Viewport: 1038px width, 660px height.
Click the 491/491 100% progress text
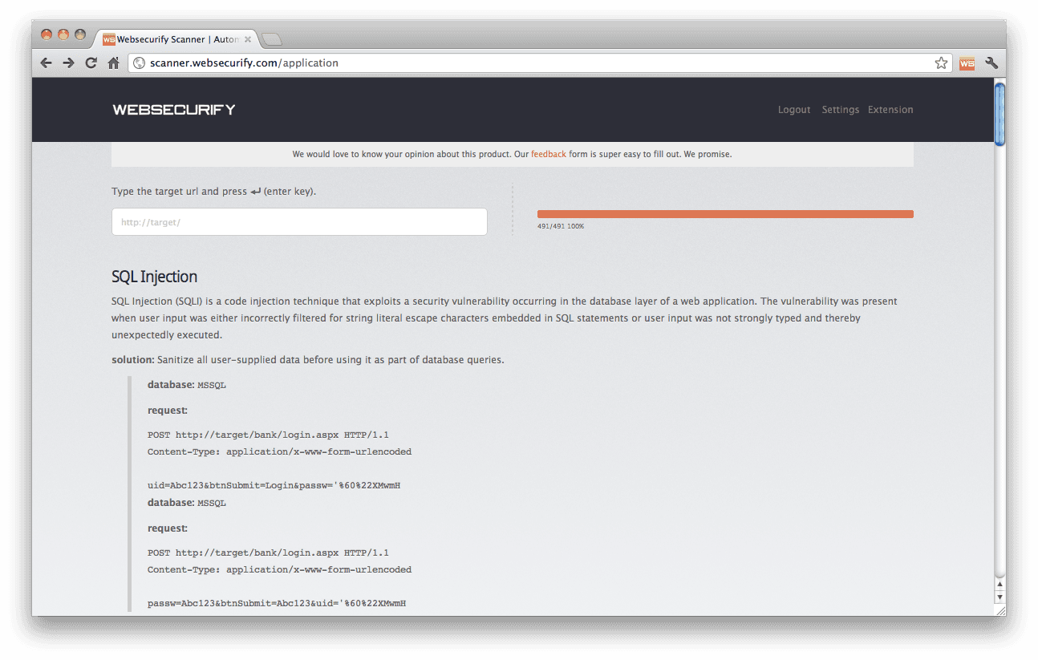pyautogui.click(x=561, y=227)
